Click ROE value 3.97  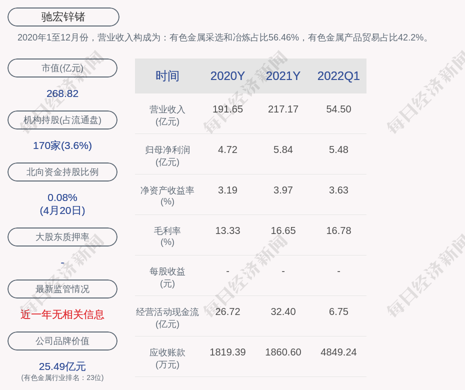click(283, 190)
